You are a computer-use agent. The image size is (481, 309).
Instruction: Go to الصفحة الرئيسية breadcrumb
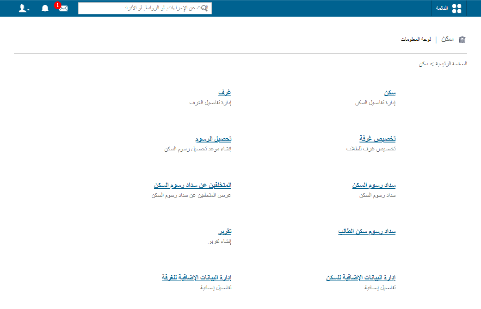point(451,64)
